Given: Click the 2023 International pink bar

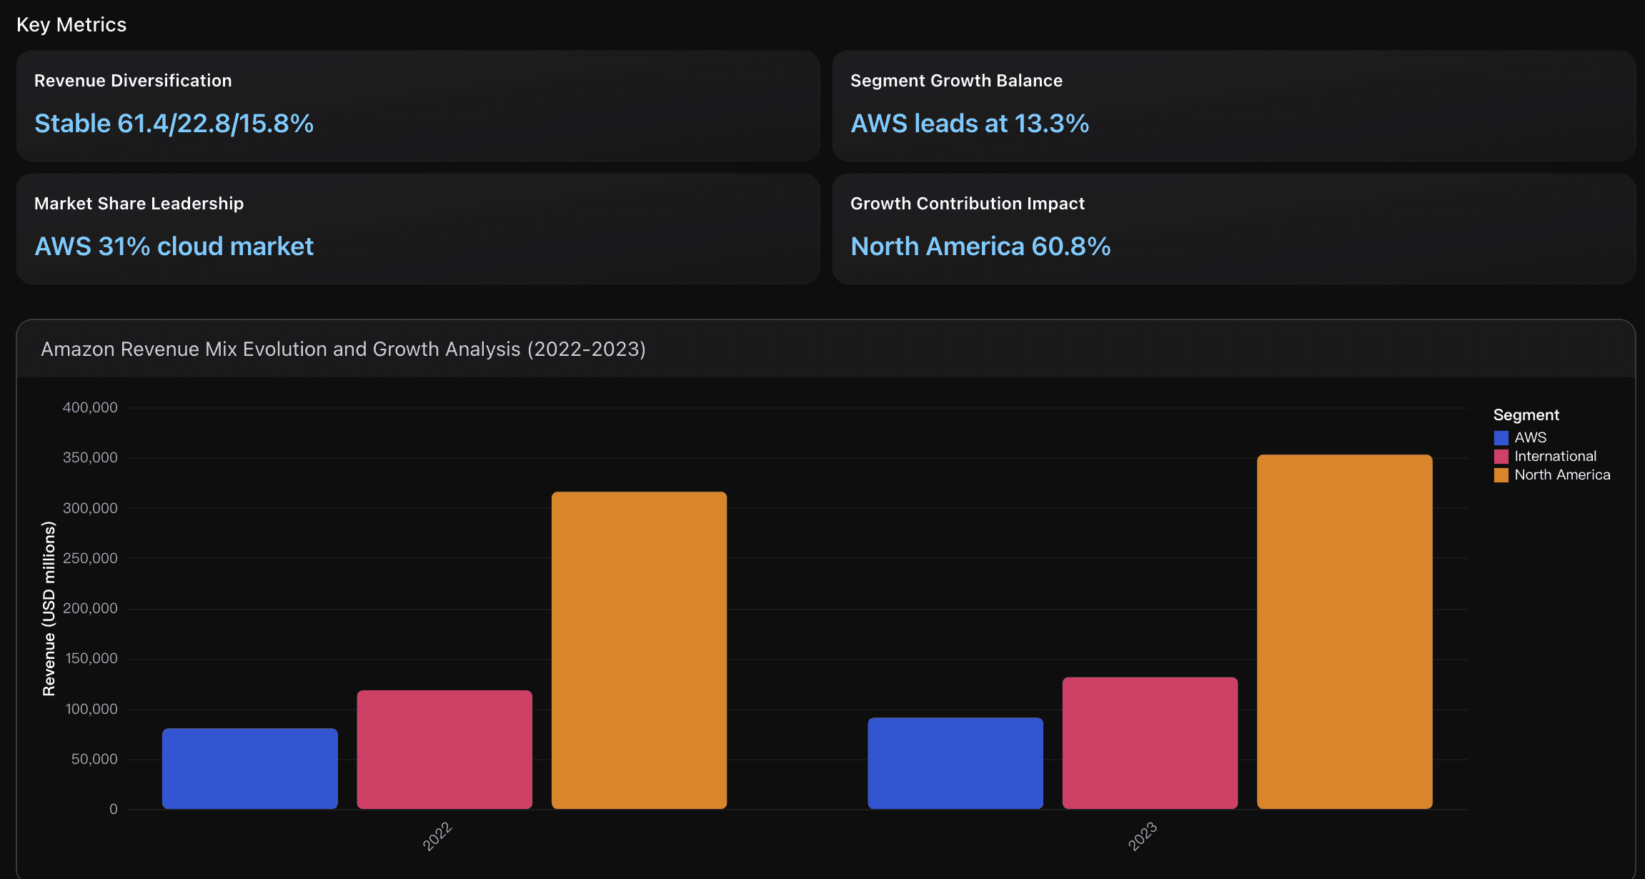Looking at the screenshot, I should [1150, 743].
